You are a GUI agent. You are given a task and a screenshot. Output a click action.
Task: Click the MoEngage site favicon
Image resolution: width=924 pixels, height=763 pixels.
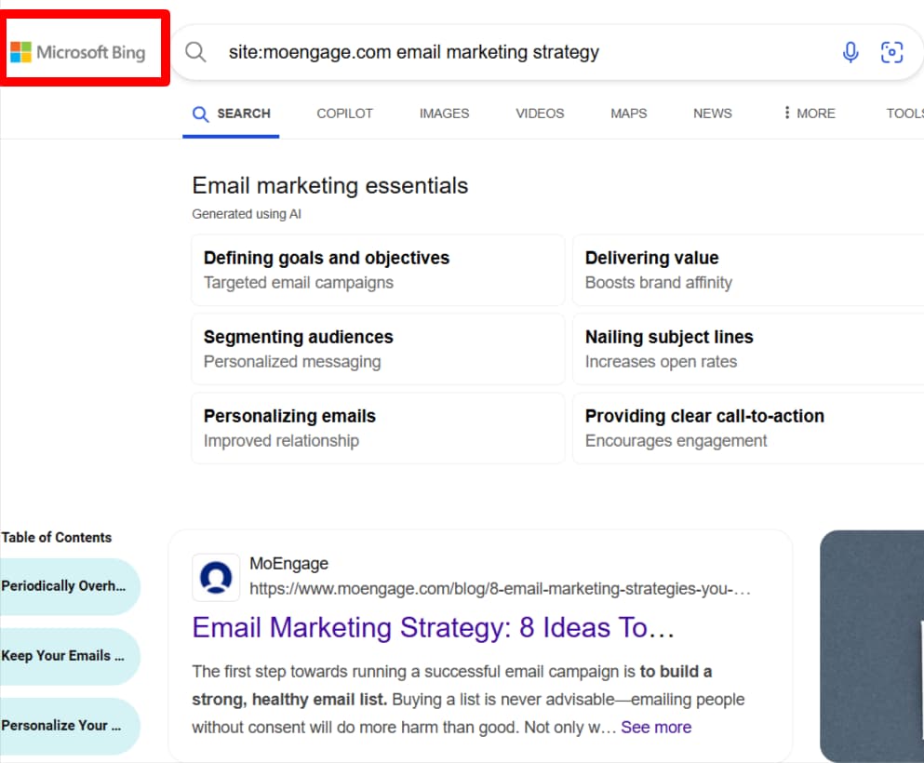tap(216, 577)
